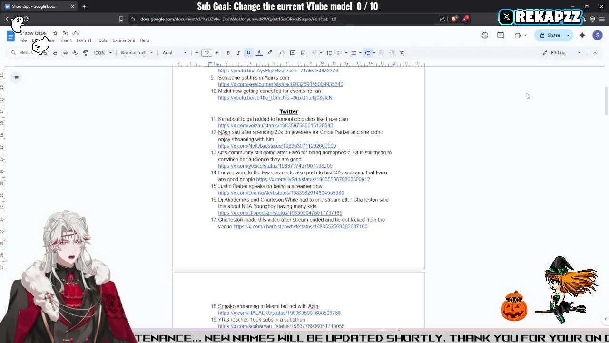Click the spelling and grammar check icon
Image resolution: width=609 pixels, height=343 pixels.
click(75, 53)
